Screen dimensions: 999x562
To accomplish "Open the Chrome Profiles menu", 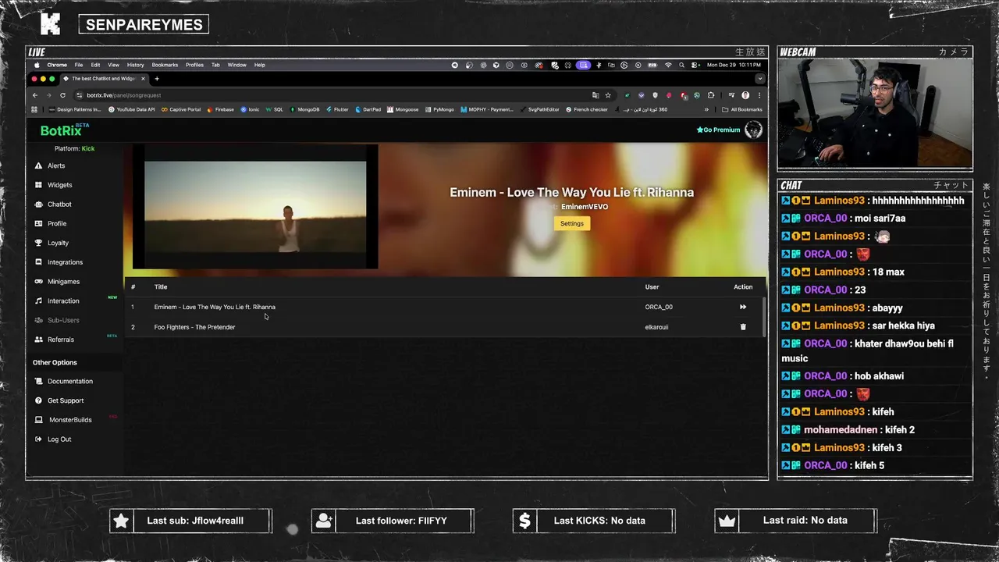I will point(194,65).
